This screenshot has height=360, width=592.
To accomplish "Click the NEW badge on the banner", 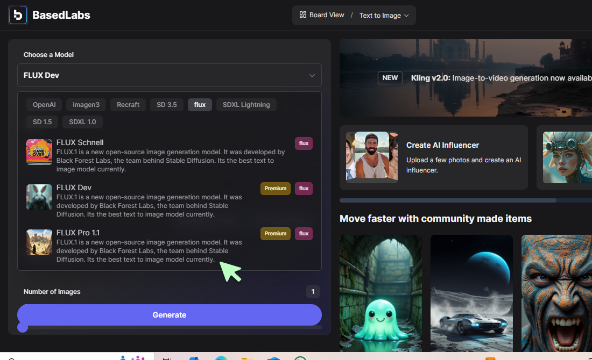I will pyautogui.click(x=390, y=78).
